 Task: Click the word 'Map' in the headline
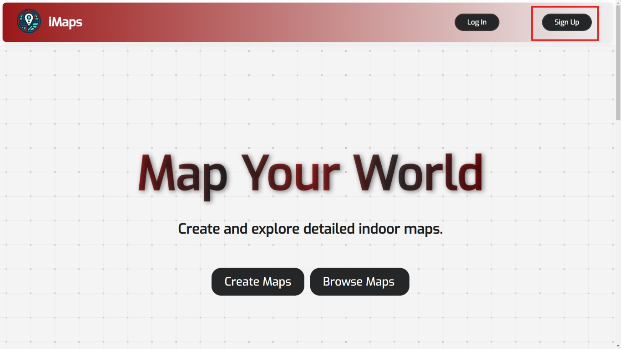point(183,175)
